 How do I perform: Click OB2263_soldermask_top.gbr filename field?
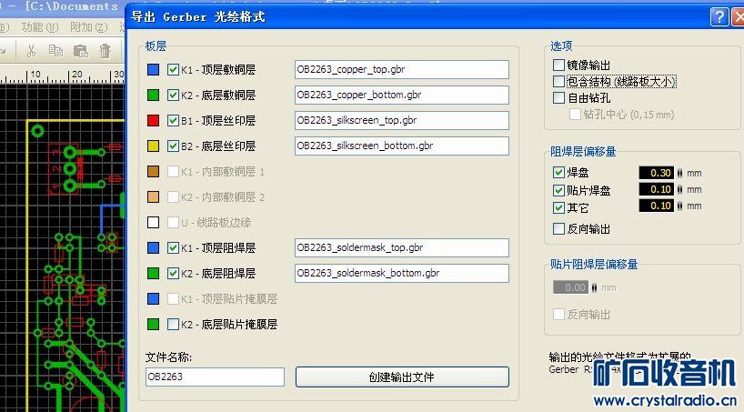pos(402,247)
